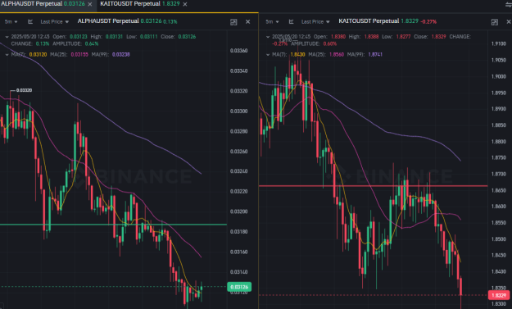
Task: Collapse the MA indicator row on KAITOUSDT chart
Action: pos(268,55)
